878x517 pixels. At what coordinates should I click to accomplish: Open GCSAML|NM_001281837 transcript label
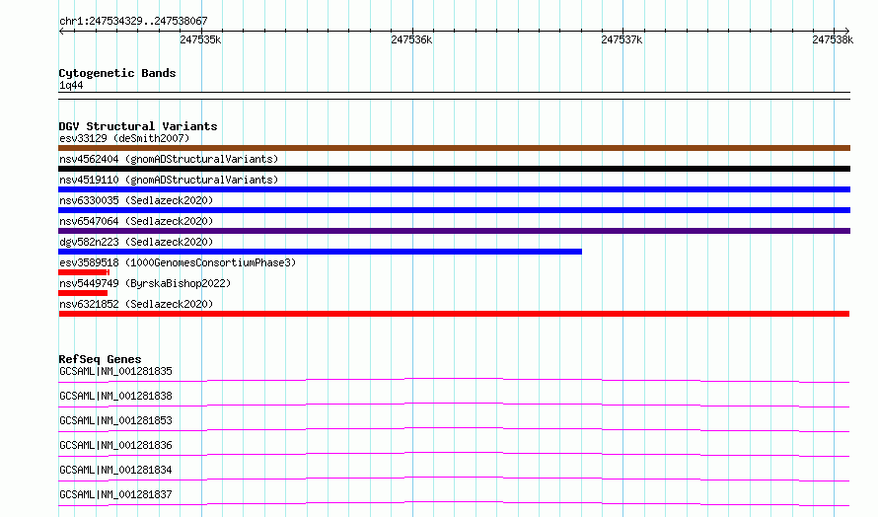pos(115,494)
